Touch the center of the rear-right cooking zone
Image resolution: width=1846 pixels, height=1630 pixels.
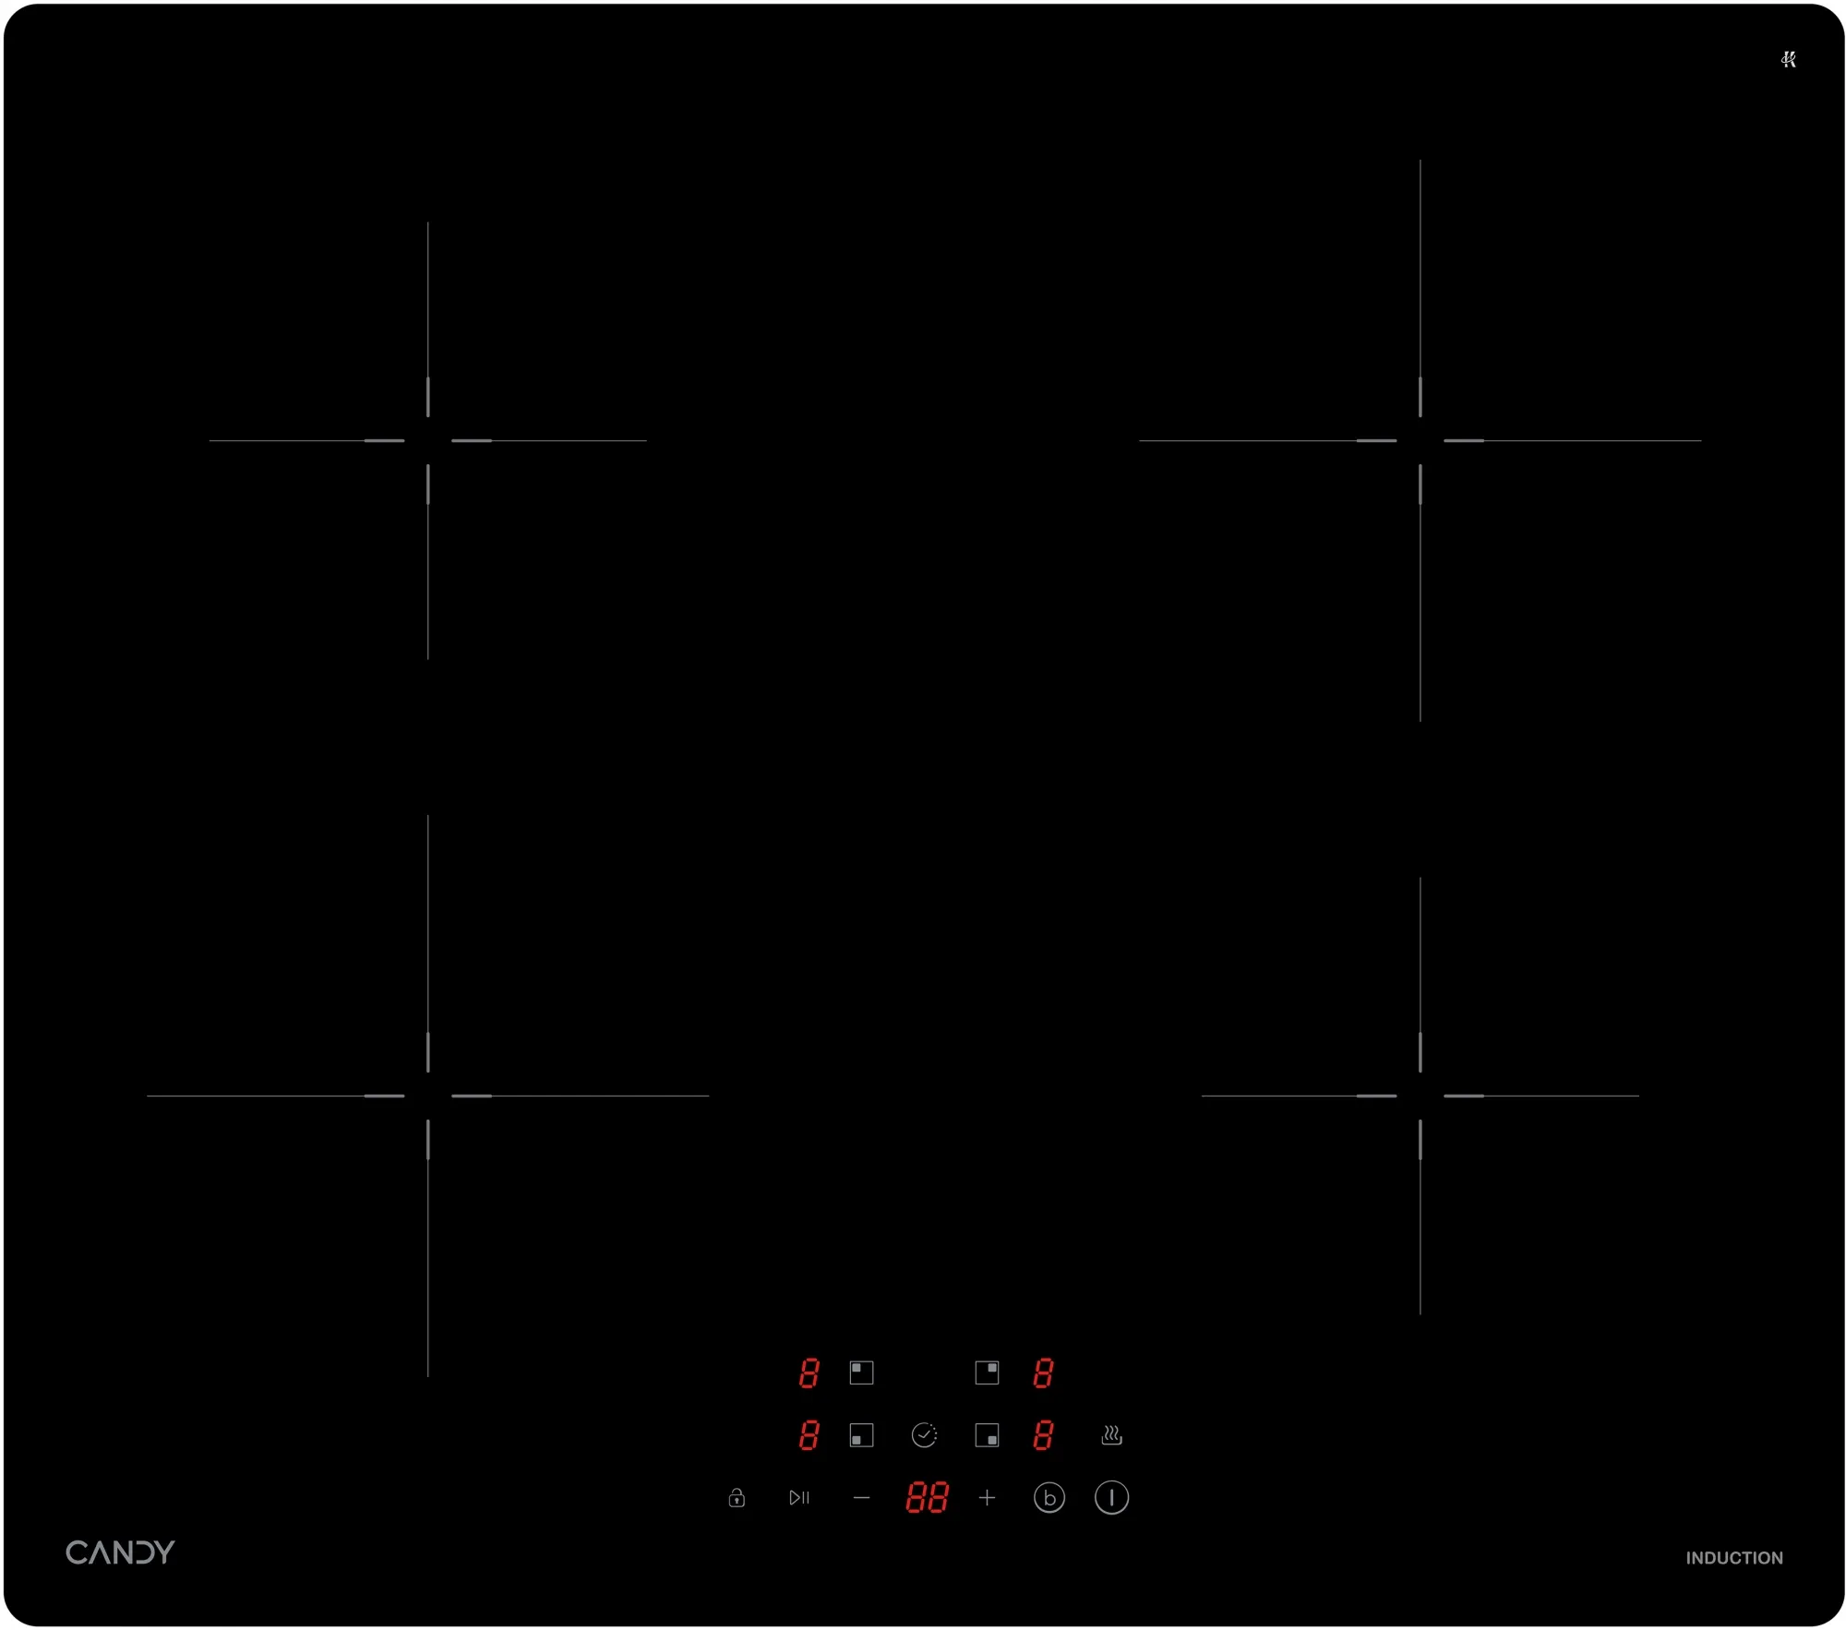click(1420, 440)
